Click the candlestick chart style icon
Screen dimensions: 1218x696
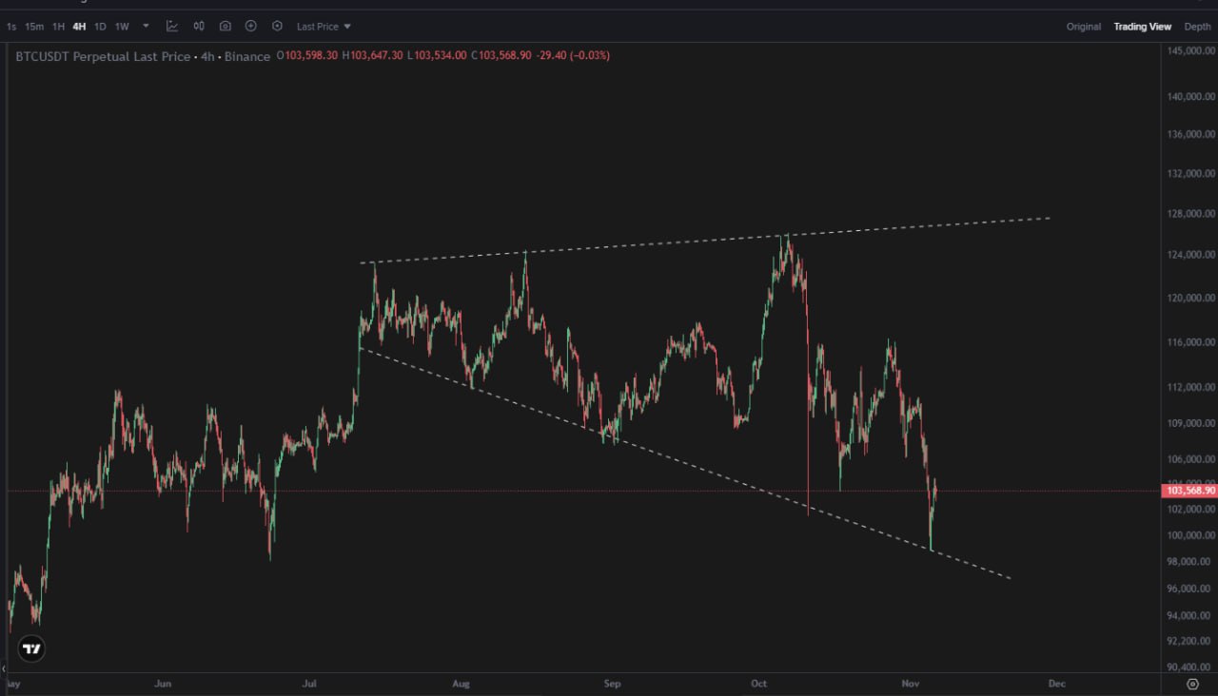(199, 27)
